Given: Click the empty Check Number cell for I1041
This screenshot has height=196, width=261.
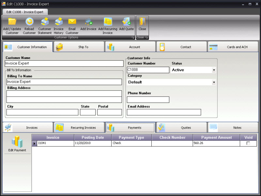Looking at the screenshot, I should point(172,143).
